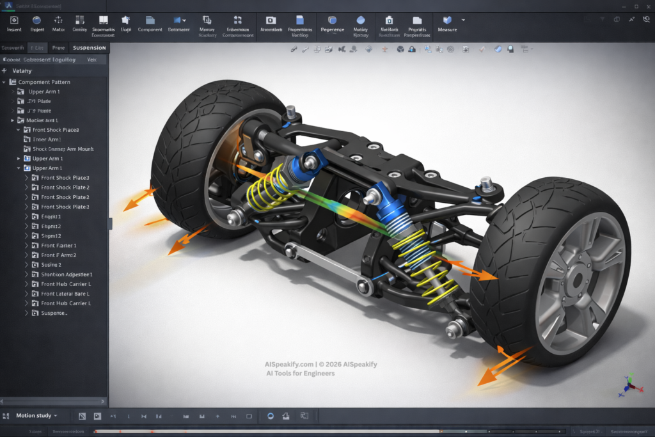Open the dropdown arrow next to Measure
Image resolution: width=655 pixels, height=437 pixels.
pyautogui.click(x=463, y=20)
